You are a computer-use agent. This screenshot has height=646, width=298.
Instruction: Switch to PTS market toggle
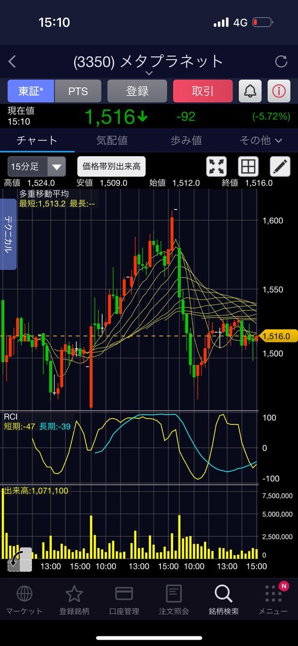(x=78, y=91)
